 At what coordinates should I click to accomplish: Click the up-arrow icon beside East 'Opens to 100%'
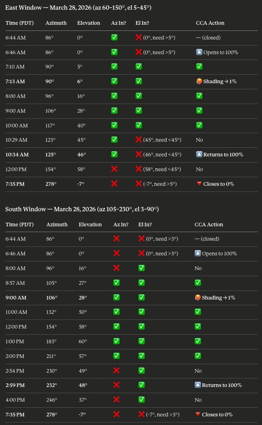tap(199, 52)
